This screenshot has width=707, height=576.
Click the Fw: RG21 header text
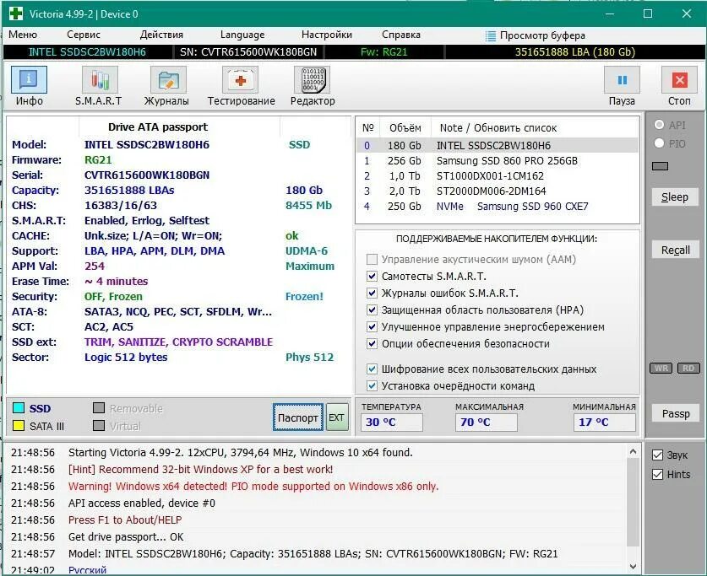pyautogui.click(x=383, y=52)
